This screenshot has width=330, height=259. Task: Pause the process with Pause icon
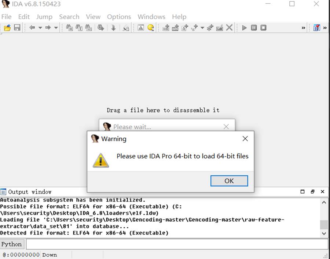[254, 27]
